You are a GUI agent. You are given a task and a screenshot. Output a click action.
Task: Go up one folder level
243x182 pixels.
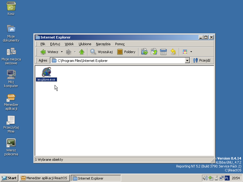point(82,52)
